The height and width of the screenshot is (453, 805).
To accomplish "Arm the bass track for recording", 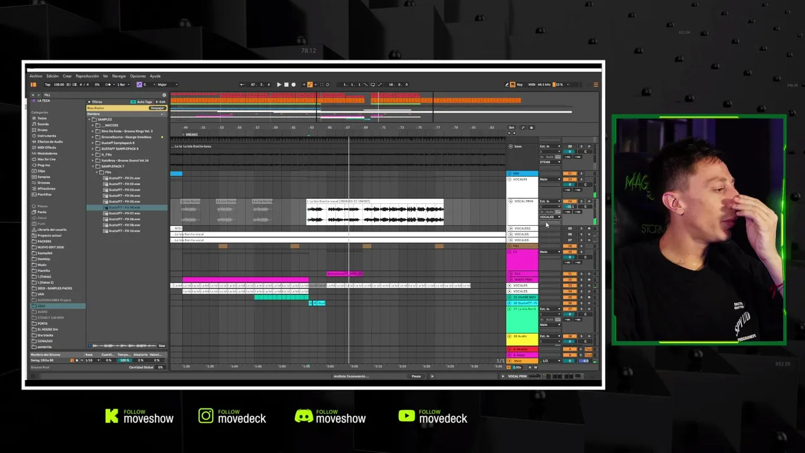I will point(589,147).
